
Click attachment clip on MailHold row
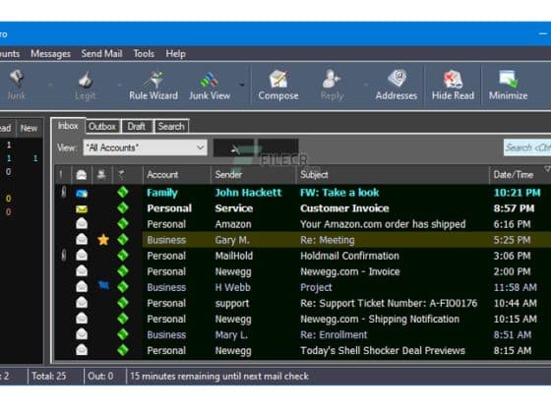coord(64,255)
